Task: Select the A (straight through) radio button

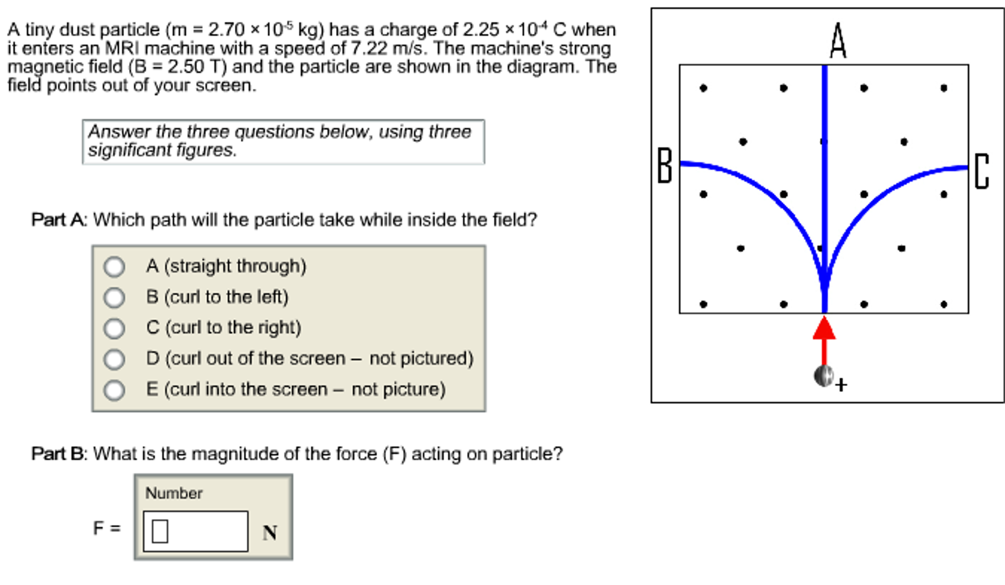Action: (x=114, y=267)
